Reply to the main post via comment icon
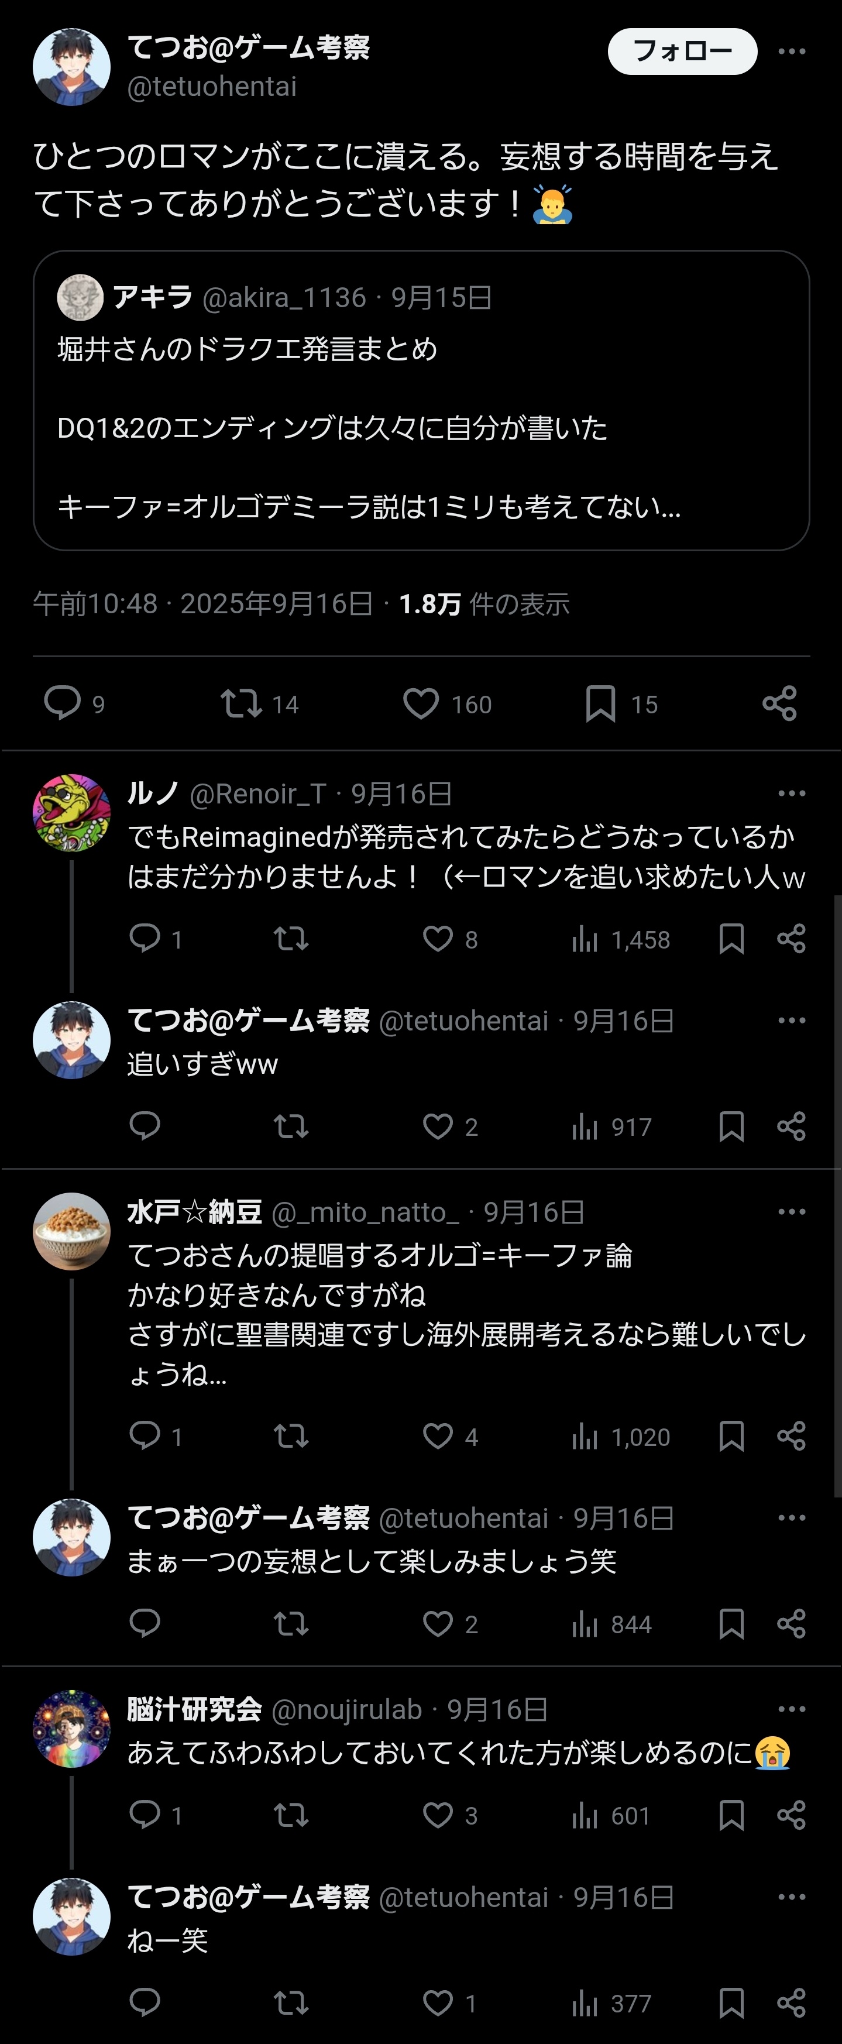This screenshot has height=2044, width=842. 62,703
